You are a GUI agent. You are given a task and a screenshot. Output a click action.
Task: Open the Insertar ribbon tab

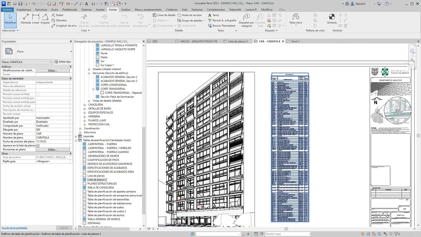pyautogui.click(x=100, y=10)
